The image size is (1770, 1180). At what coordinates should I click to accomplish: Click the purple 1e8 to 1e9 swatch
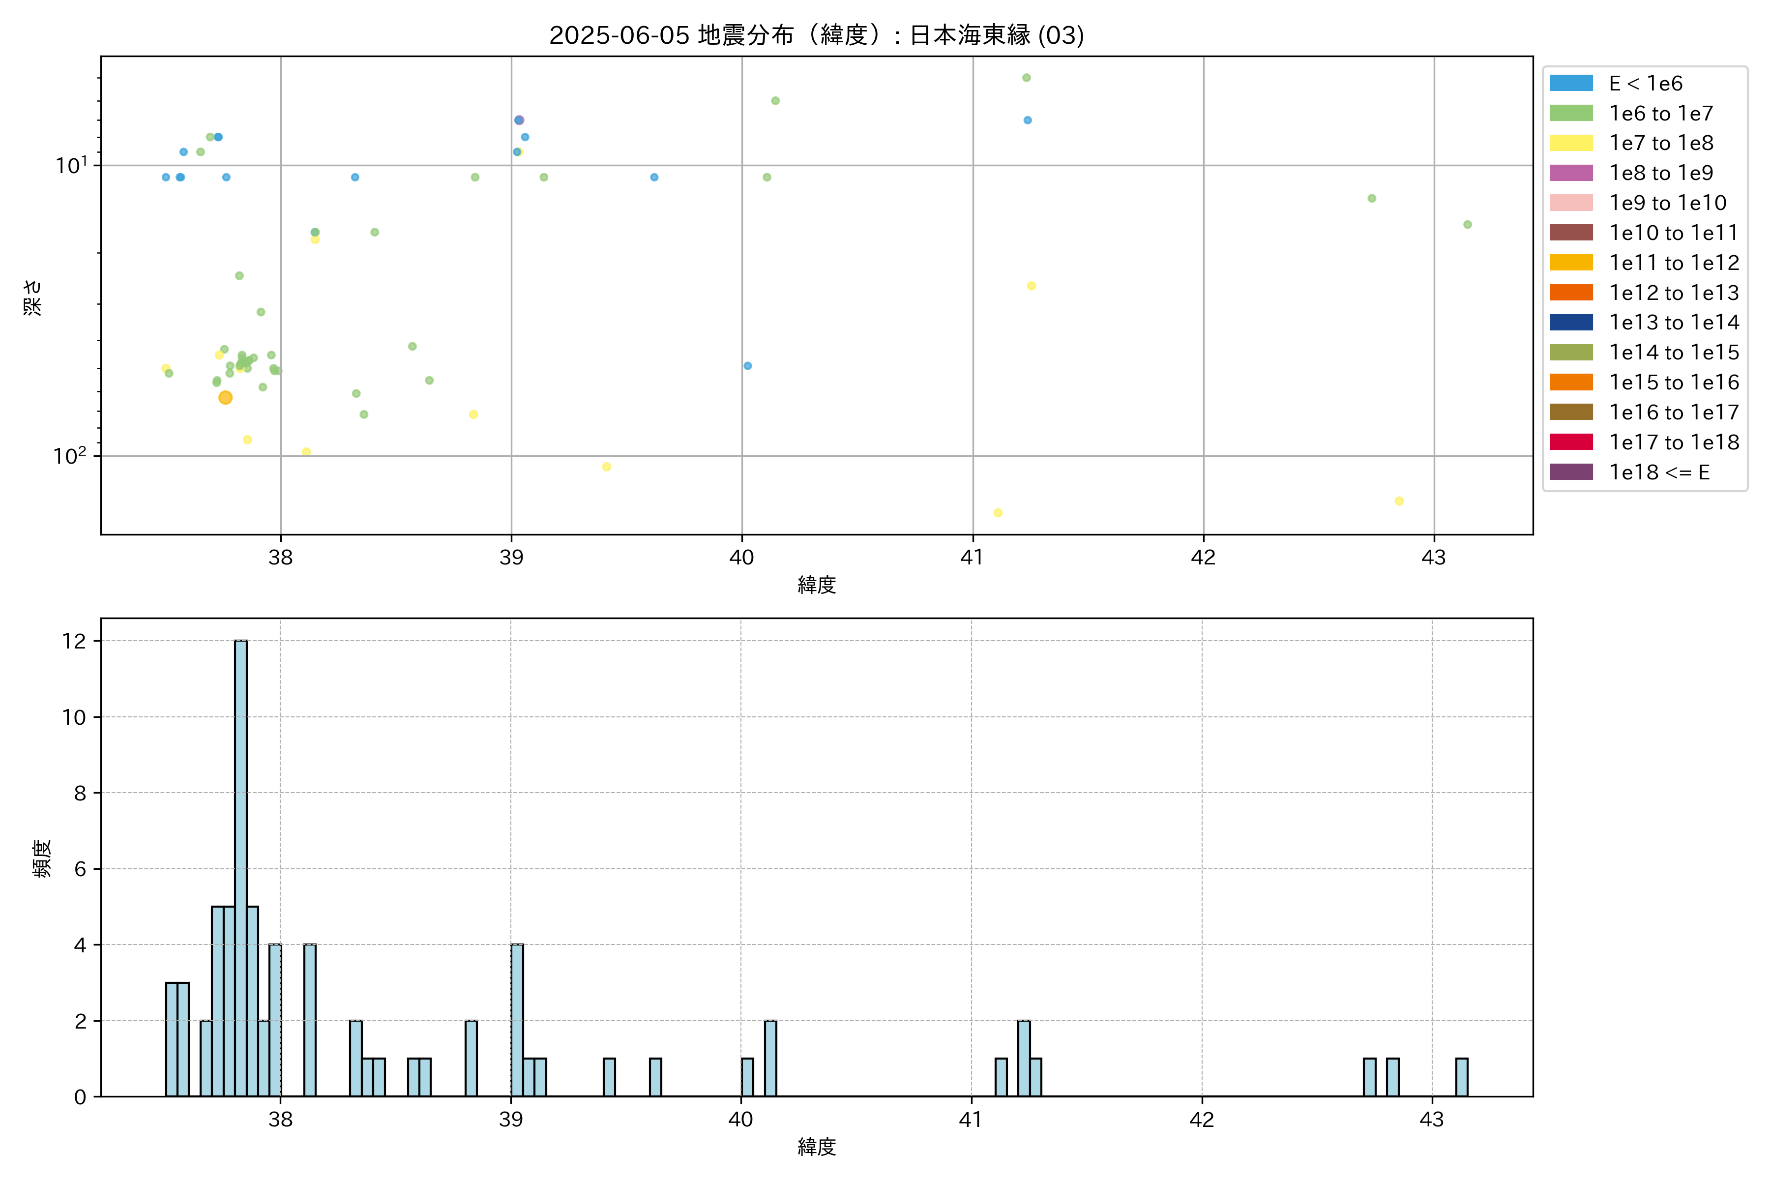(x=1570, y=173)
